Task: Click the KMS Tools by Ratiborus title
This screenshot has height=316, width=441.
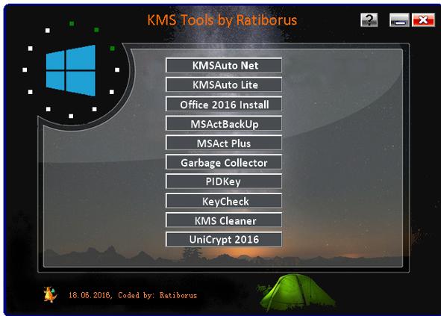Action: click(x=222, y=20)
